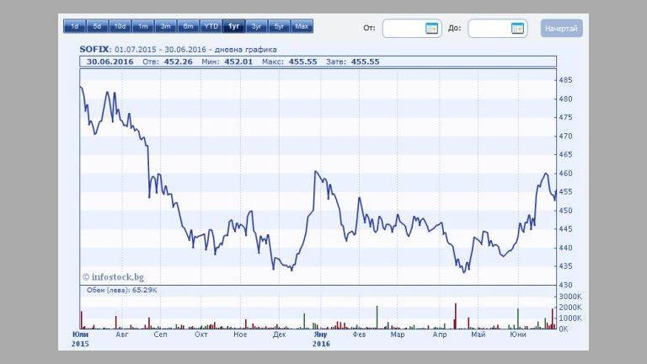Select the YTD range button

(x=211, y=27)
